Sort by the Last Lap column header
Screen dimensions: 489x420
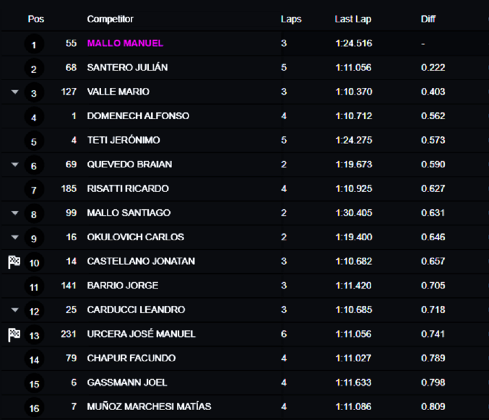coord(353,19)
